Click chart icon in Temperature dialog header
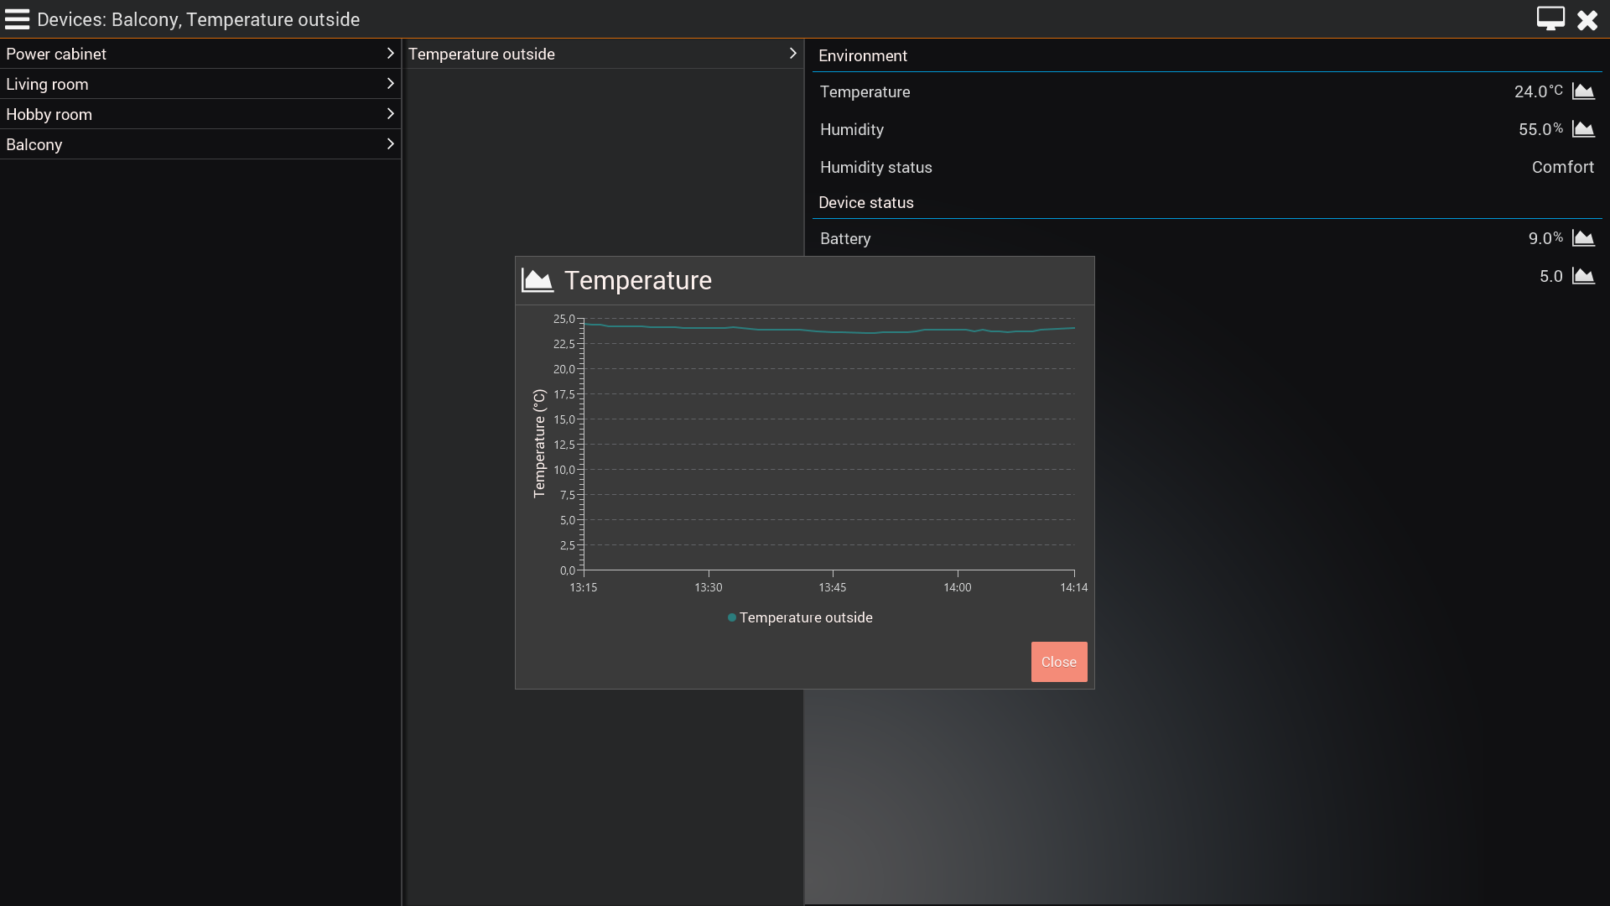 (538, 280)
